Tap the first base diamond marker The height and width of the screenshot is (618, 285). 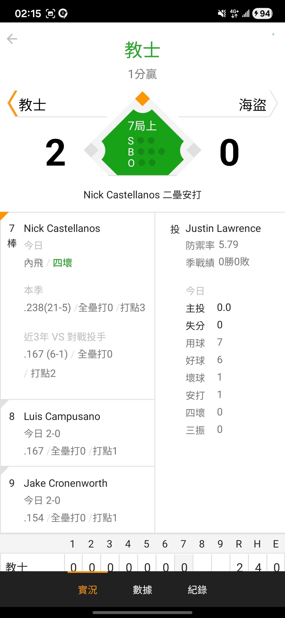tap(194, 150)
